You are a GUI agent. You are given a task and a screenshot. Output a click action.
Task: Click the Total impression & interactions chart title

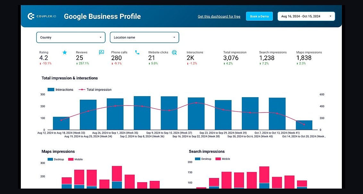pos(70,78)
